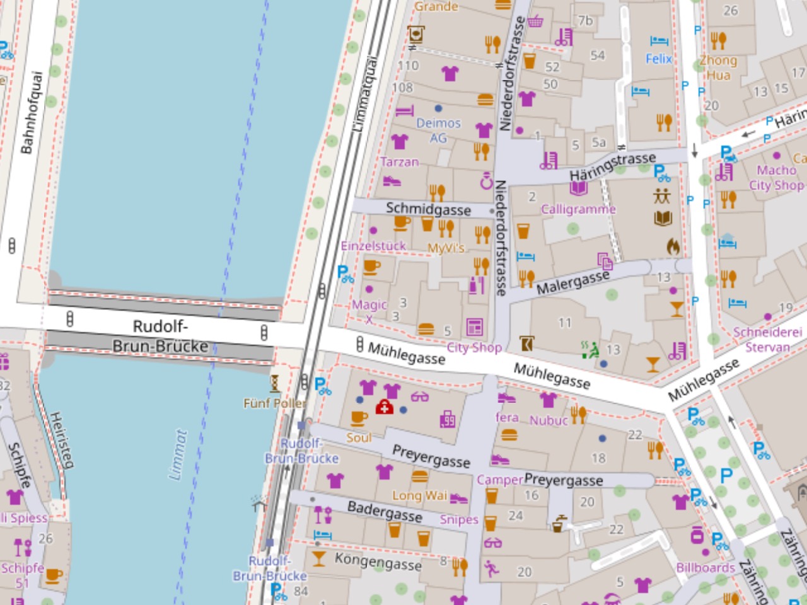Select the drinking water tap icon
Image resolution: width=807 pixels, height=605 pixels.
pos(559,524)
